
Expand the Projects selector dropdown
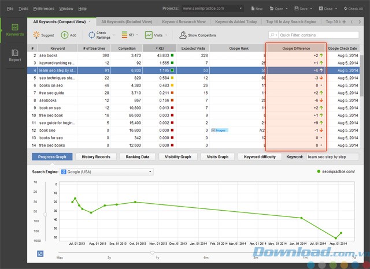(240, 9)
